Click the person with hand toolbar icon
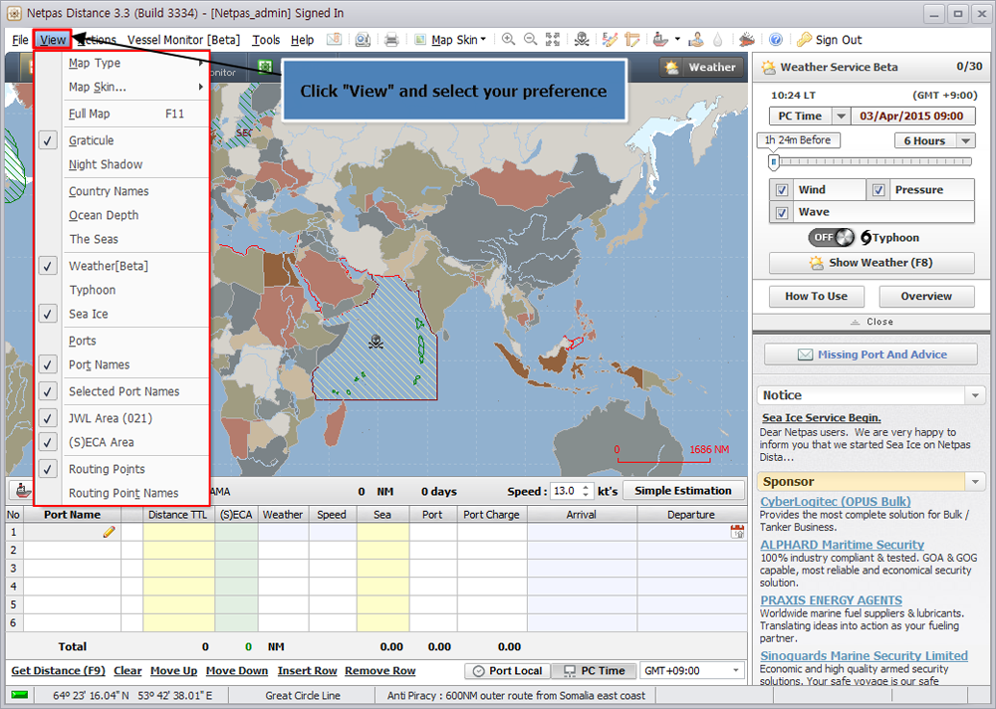996x709 pixels. pyautogui.click(x=697, y=40)
